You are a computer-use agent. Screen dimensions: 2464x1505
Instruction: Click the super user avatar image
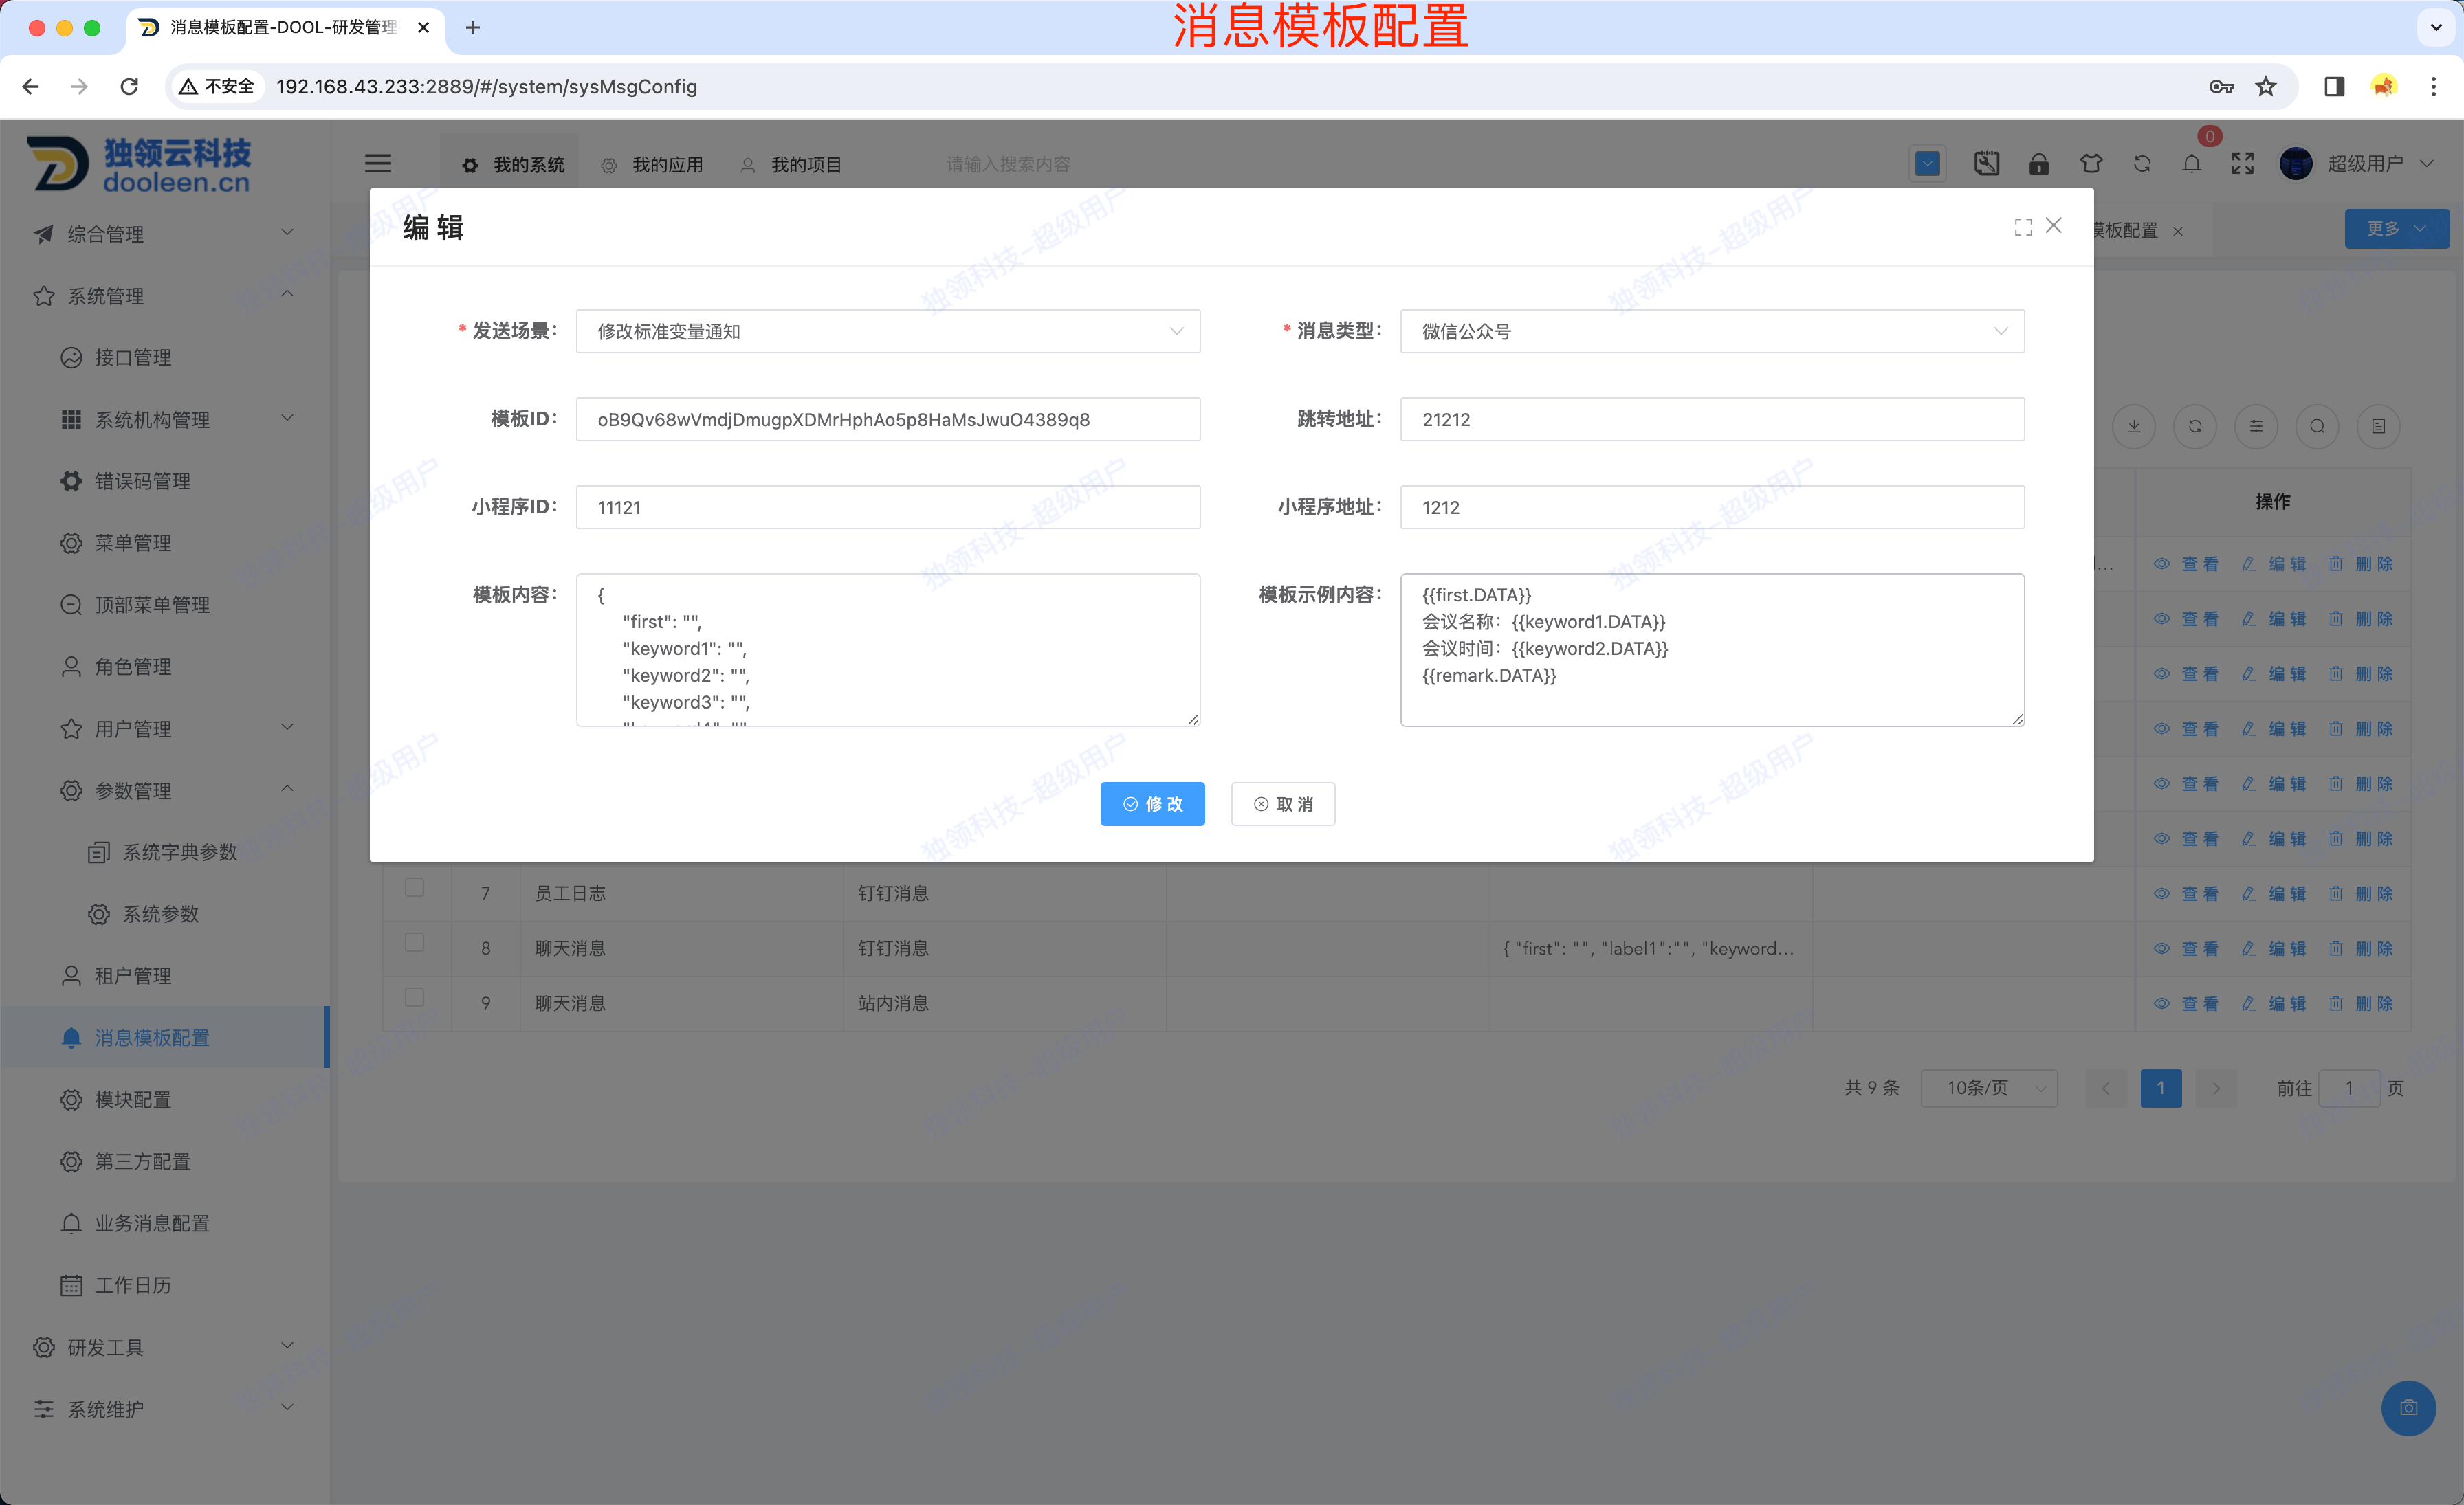2295,164
